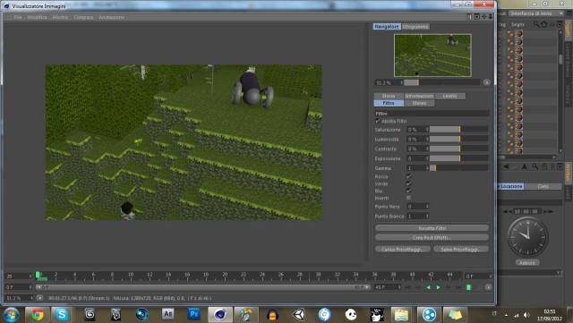This screenshot has height=323, width=573.
Task: Open Unity from the taskbar
Action: [x=298, y=314]
